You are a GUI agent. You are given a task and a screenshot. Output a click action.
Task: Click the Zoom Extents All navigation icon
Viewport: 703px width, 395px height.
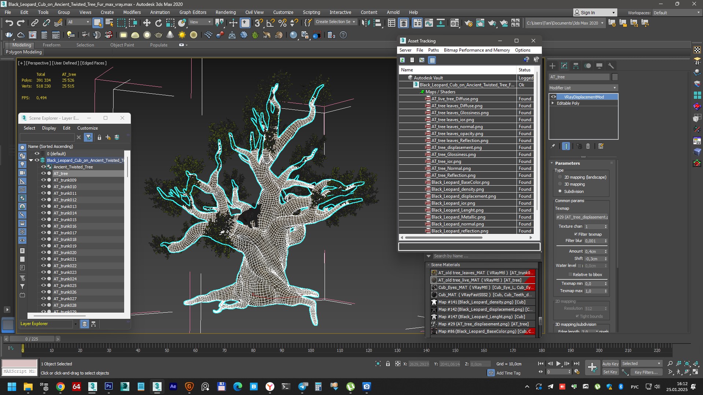click(x=695, y=364)
